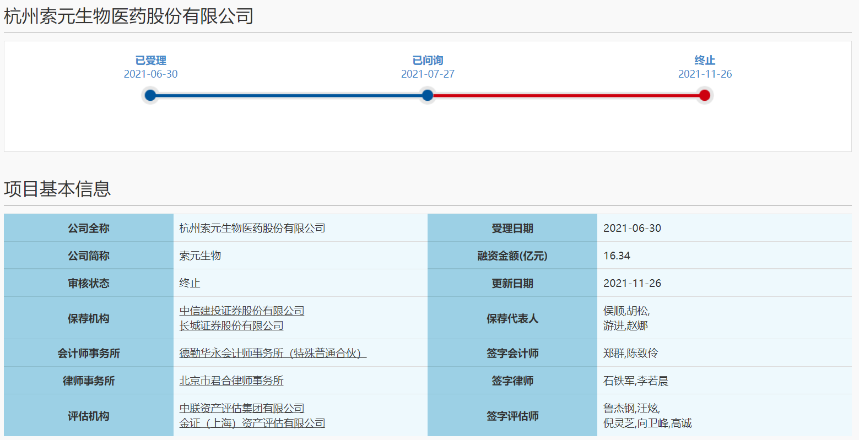Viewport: 859px width, 440px height.
Task: Click the 公司全称 header cell
Action: point(89,228)
